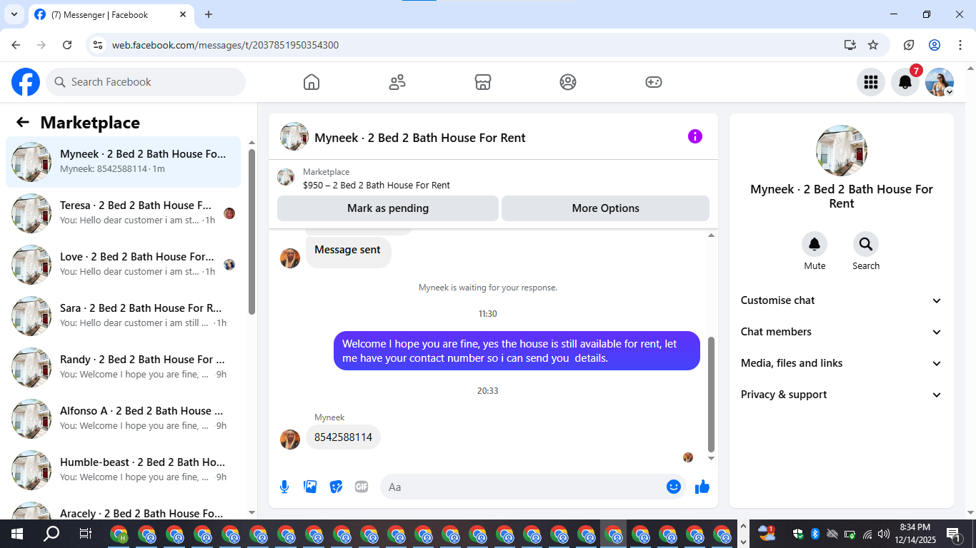Screen dimensions: 976x548
Task: Open Groups icon in top navigation
Action: pyautogui.click(x=568, y=82)
